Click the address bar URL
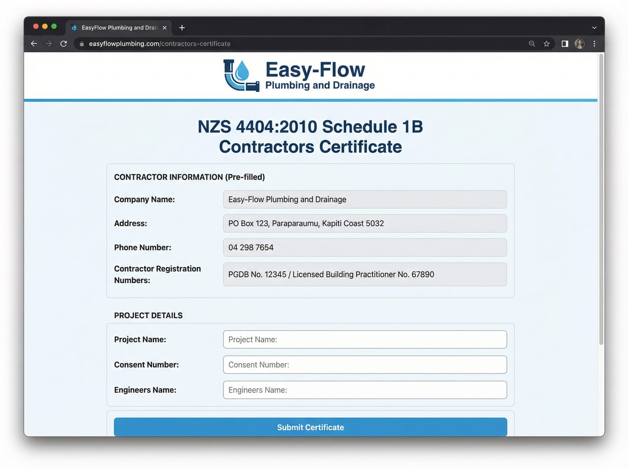This screenshot has height=469, width=628. click(160, 43)
